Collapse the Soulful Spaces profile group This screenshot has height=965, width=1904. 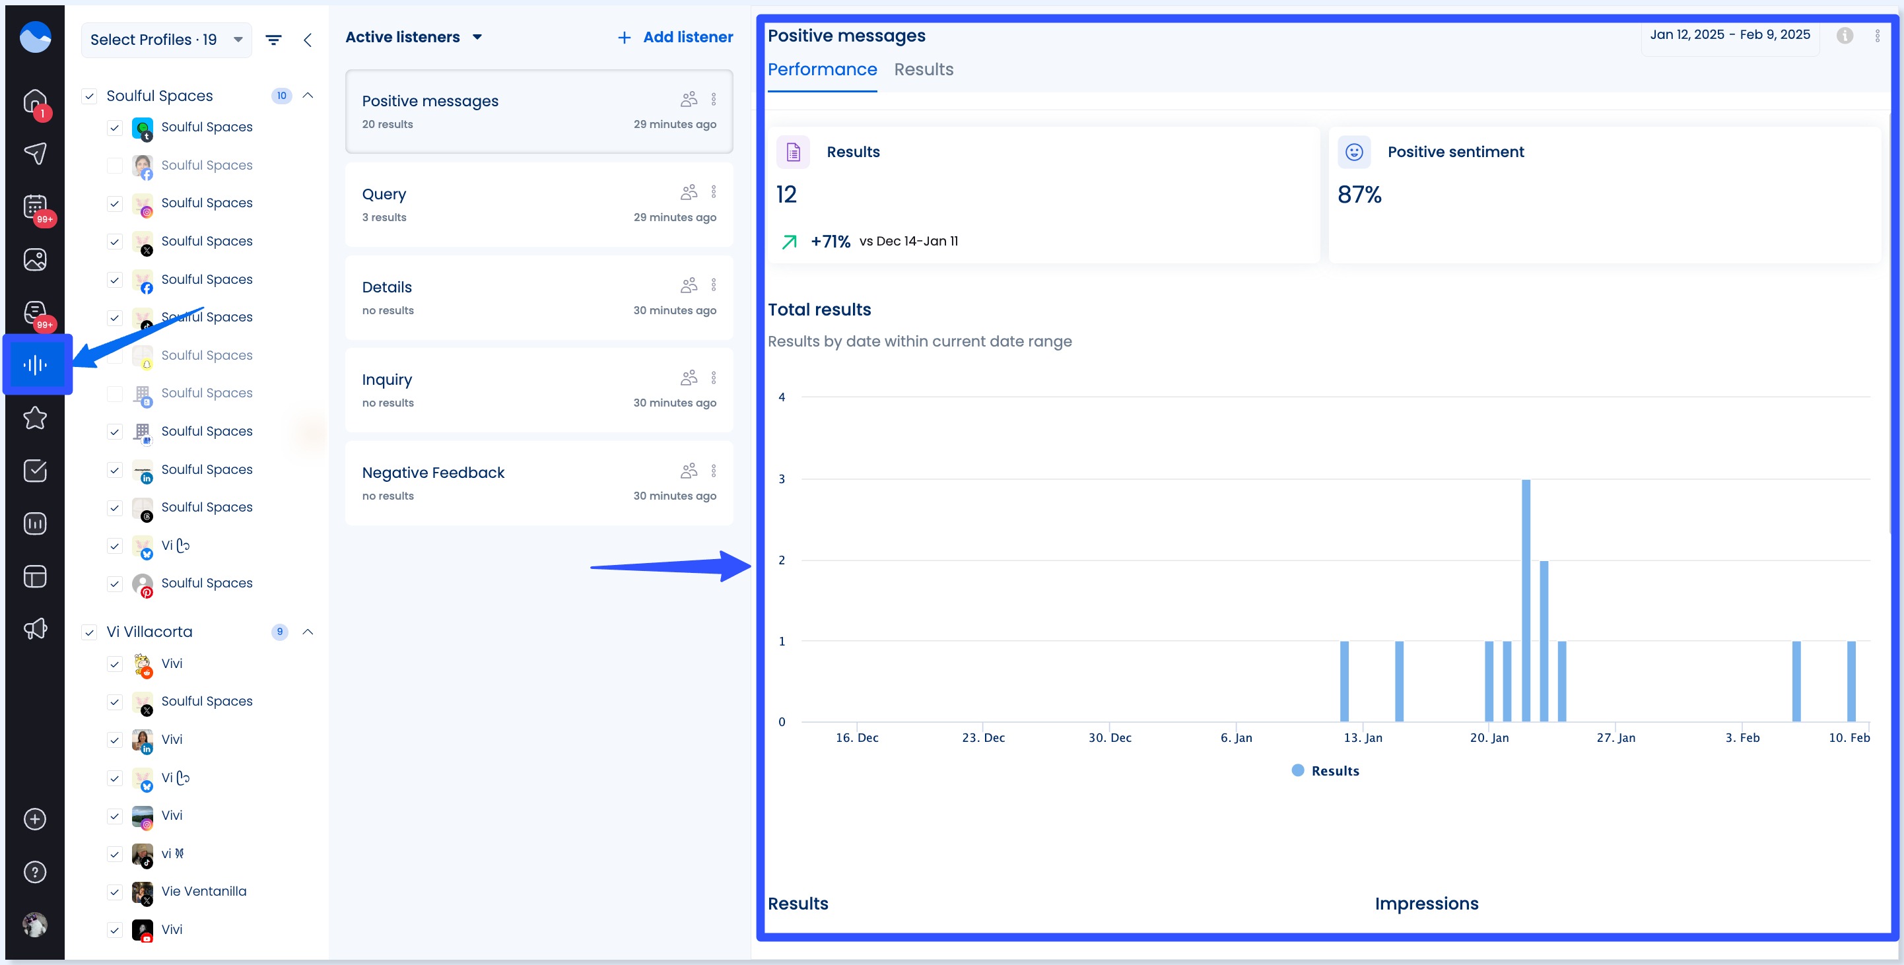pos(308,95)
